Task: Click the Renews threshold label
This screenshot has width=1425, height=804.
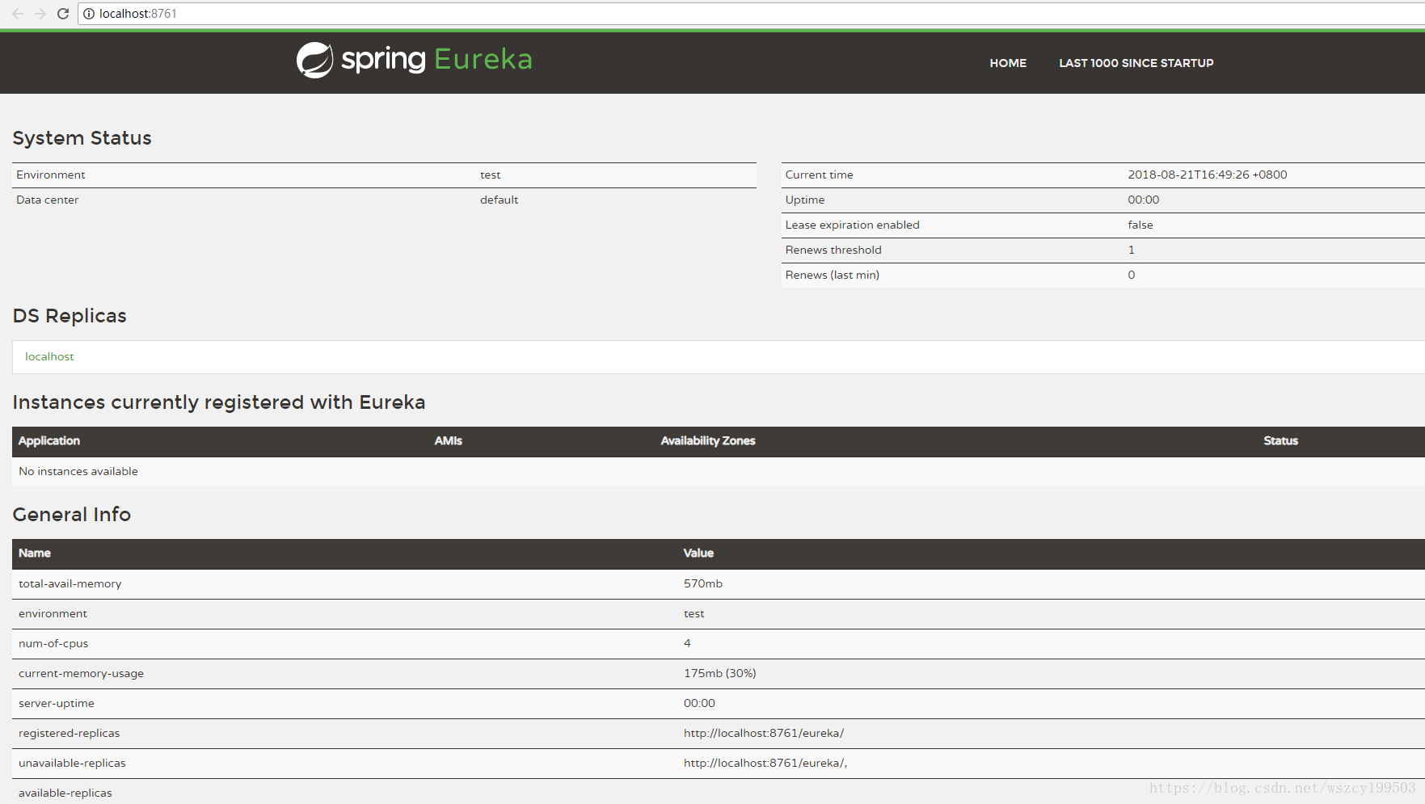Action: point(833,250)
